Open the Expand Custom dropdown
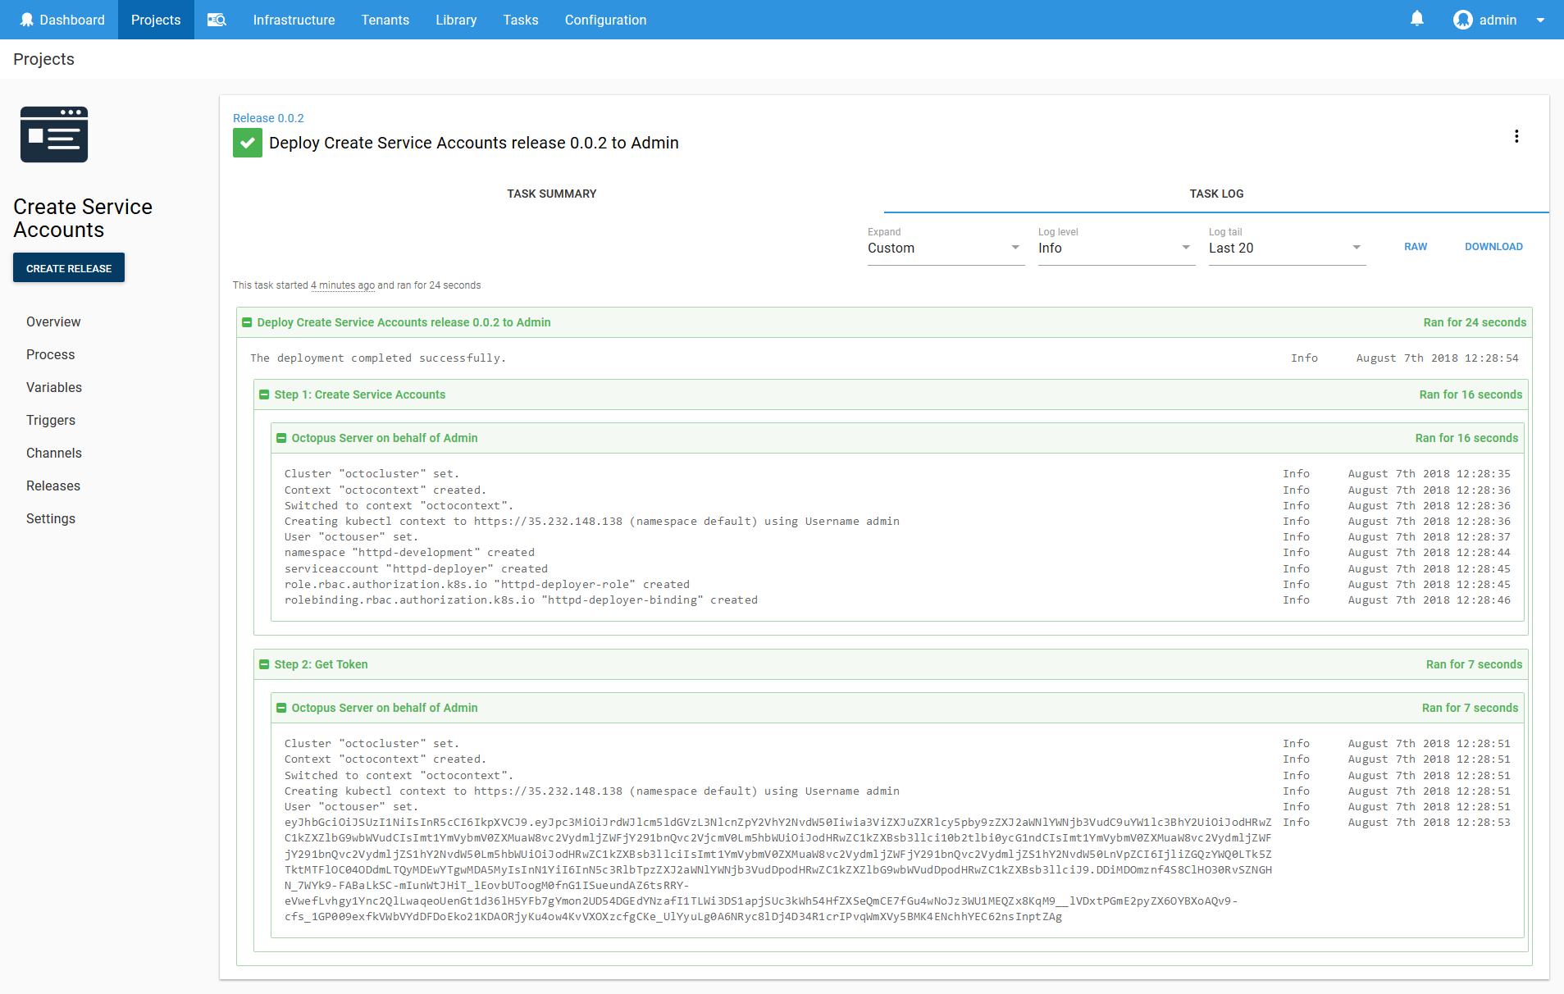The width and height of the screenshot is (1564, 994). [944, 248]
